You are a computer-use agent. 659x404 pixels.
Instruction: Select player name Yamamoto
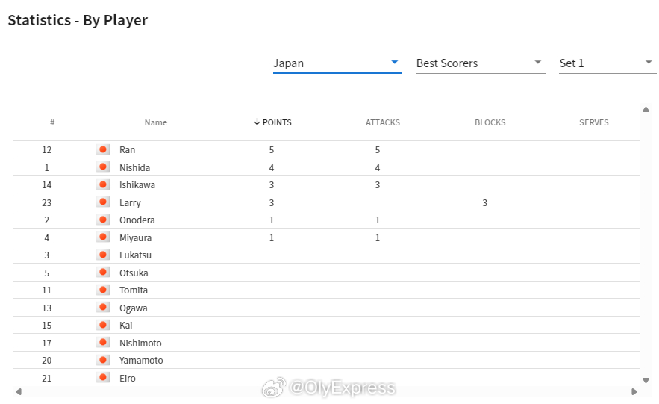[141, 360]
